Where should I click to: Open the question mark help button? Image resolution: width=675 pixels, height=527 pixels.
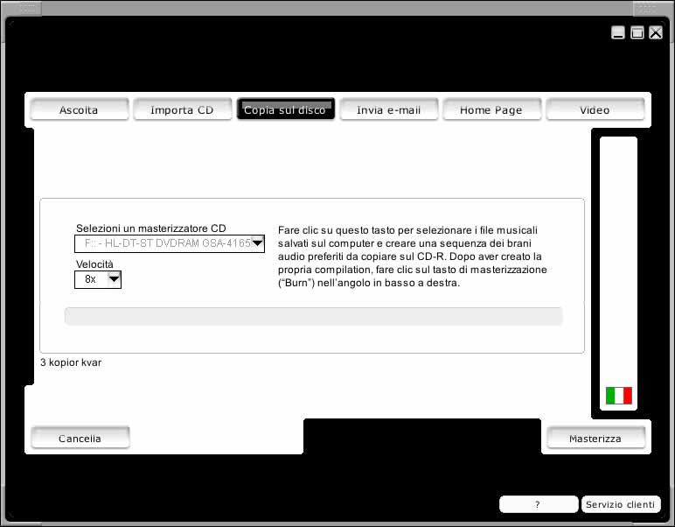(538, 504)
